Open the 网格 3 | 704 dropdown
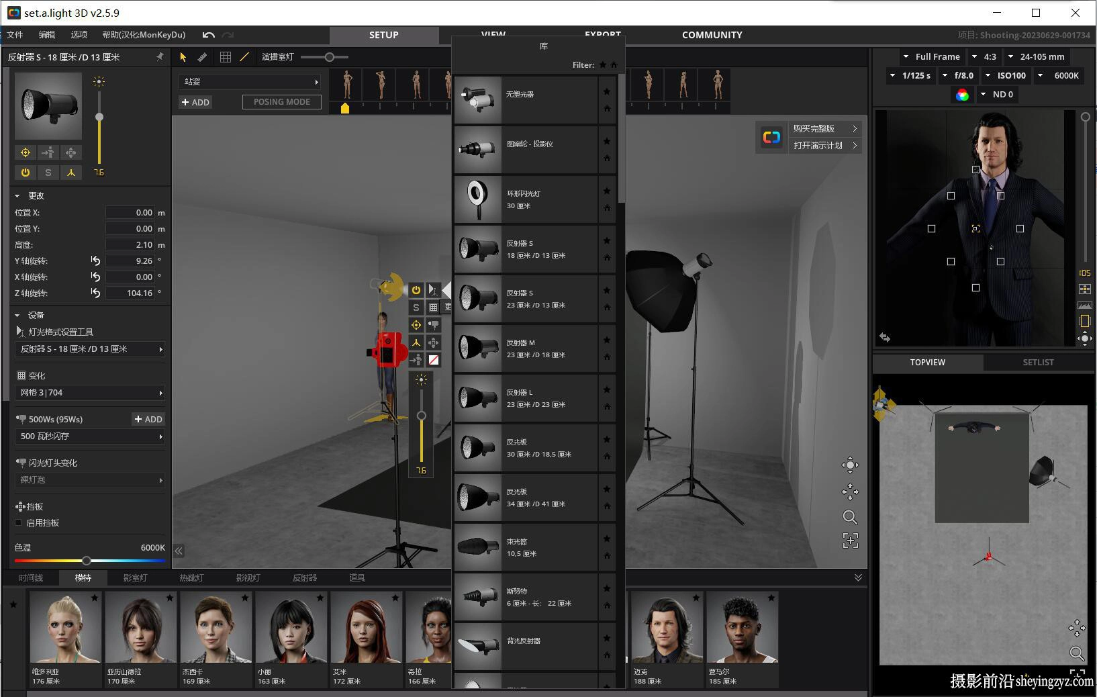The width and height of the screenshot is (1097, 697). [x=90, y=393]
